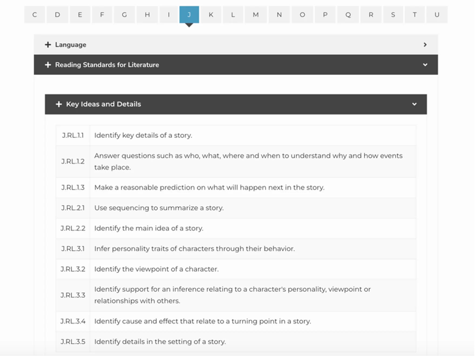The width and height of the screenshot is (475, 356).
Task: Click plus icon beside Key Ideas and Details
Action: (x=59, y=104)
